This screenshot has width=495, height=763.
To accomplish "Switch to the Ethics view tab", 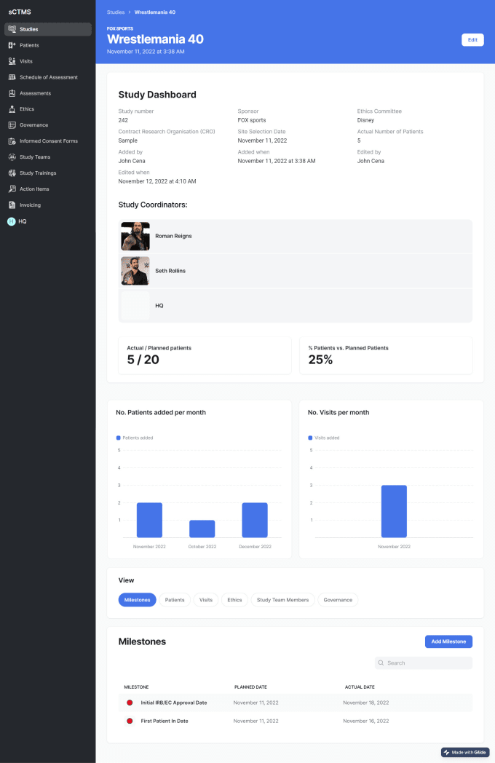I will [x=234, y=600].
